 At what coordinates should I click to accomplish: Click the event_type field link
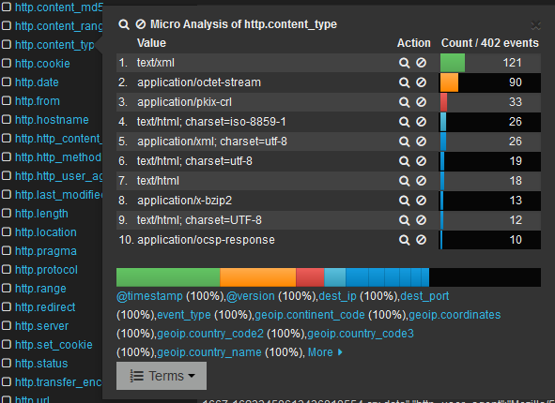(184, 315)
